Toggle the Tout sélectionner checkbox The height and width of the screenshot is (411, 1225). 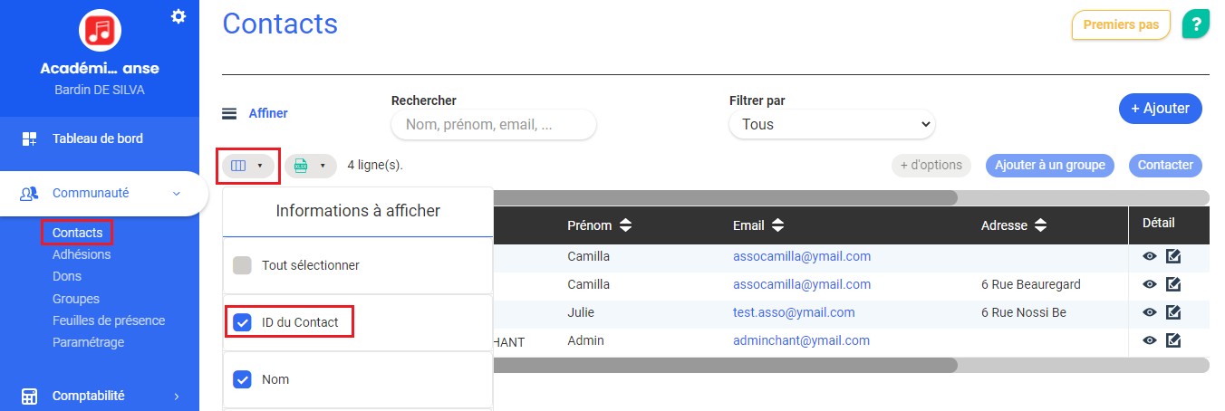(242, 265)
